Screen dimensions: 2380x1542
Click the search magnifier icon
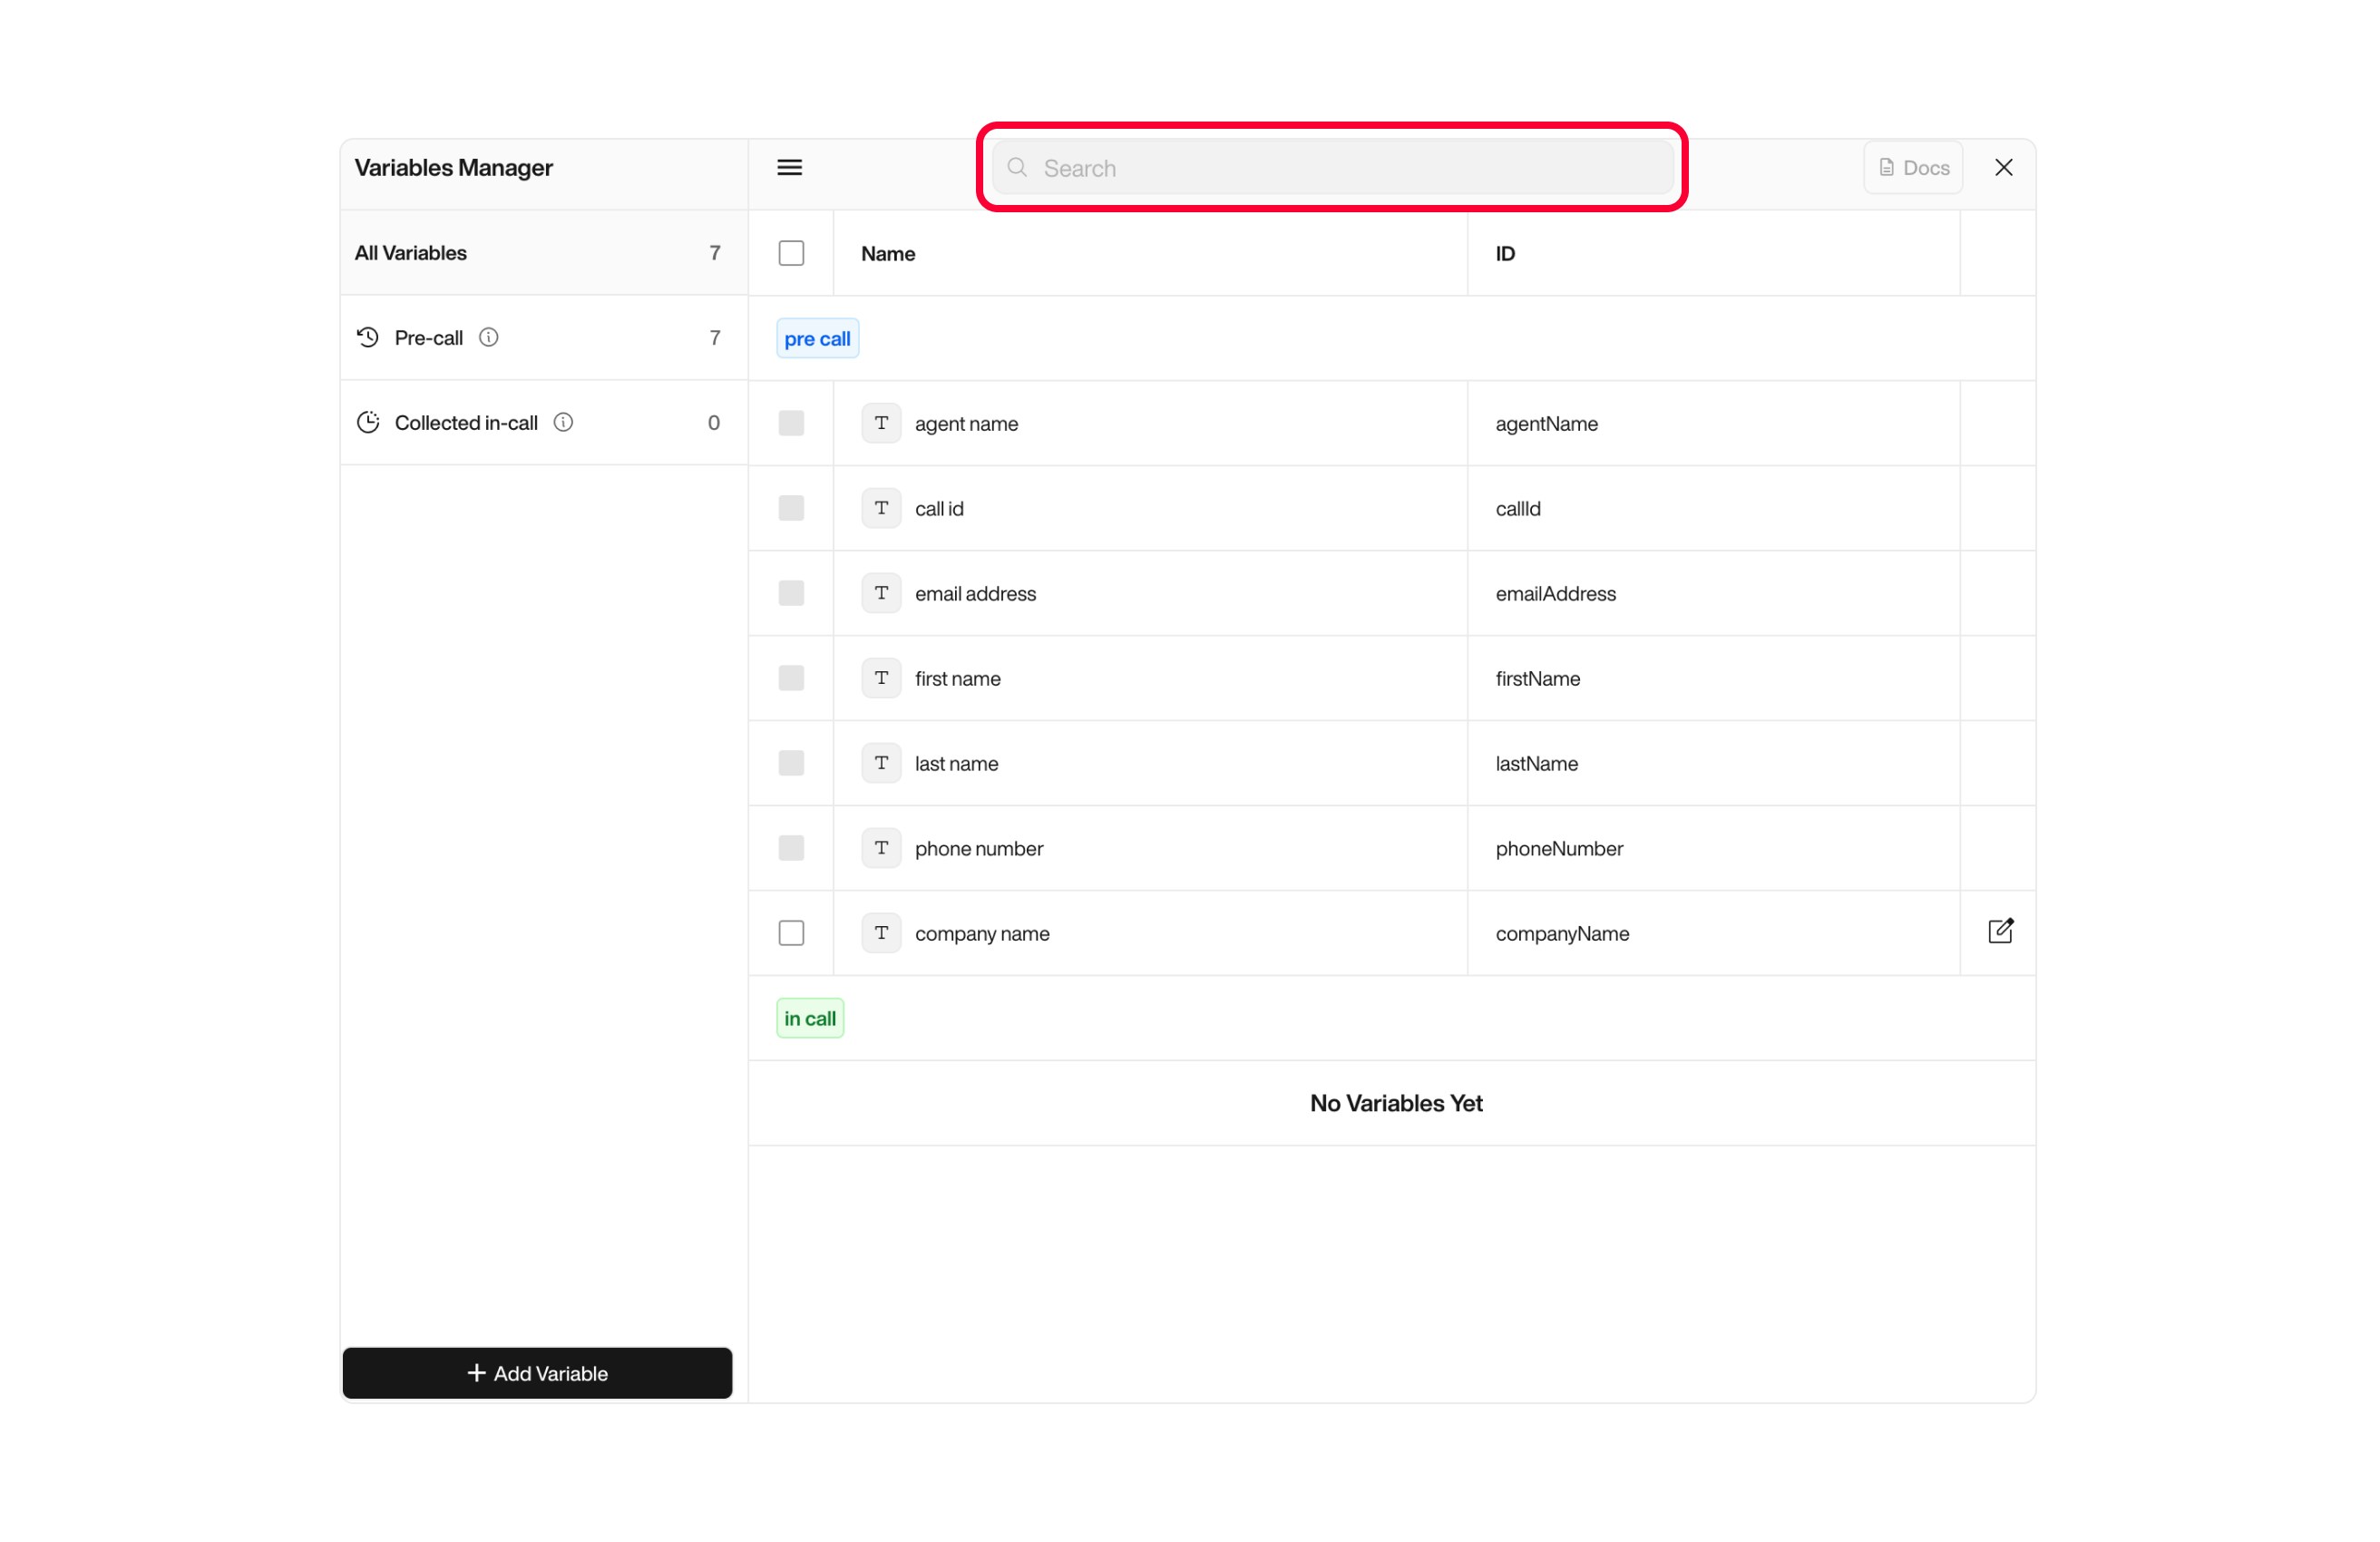coord(1017,168)
